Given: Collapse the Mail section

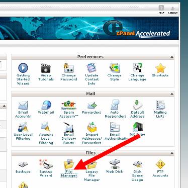Looking at the screenshot, I should (172, 94).
